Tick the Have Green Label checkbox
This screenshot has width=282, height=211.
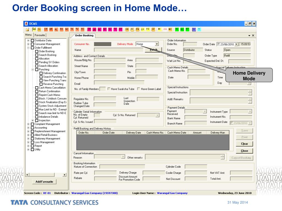click(139, 89)
